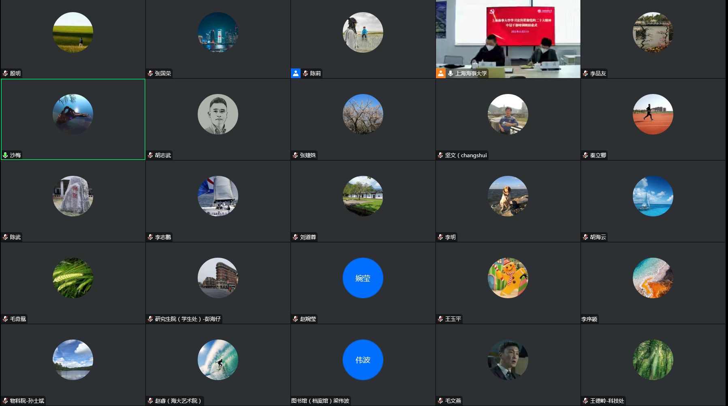Click the orange person icon beside 上海海事大学
Screen dimensions: 728x406
pyautogui.click(x=441, y=73)
